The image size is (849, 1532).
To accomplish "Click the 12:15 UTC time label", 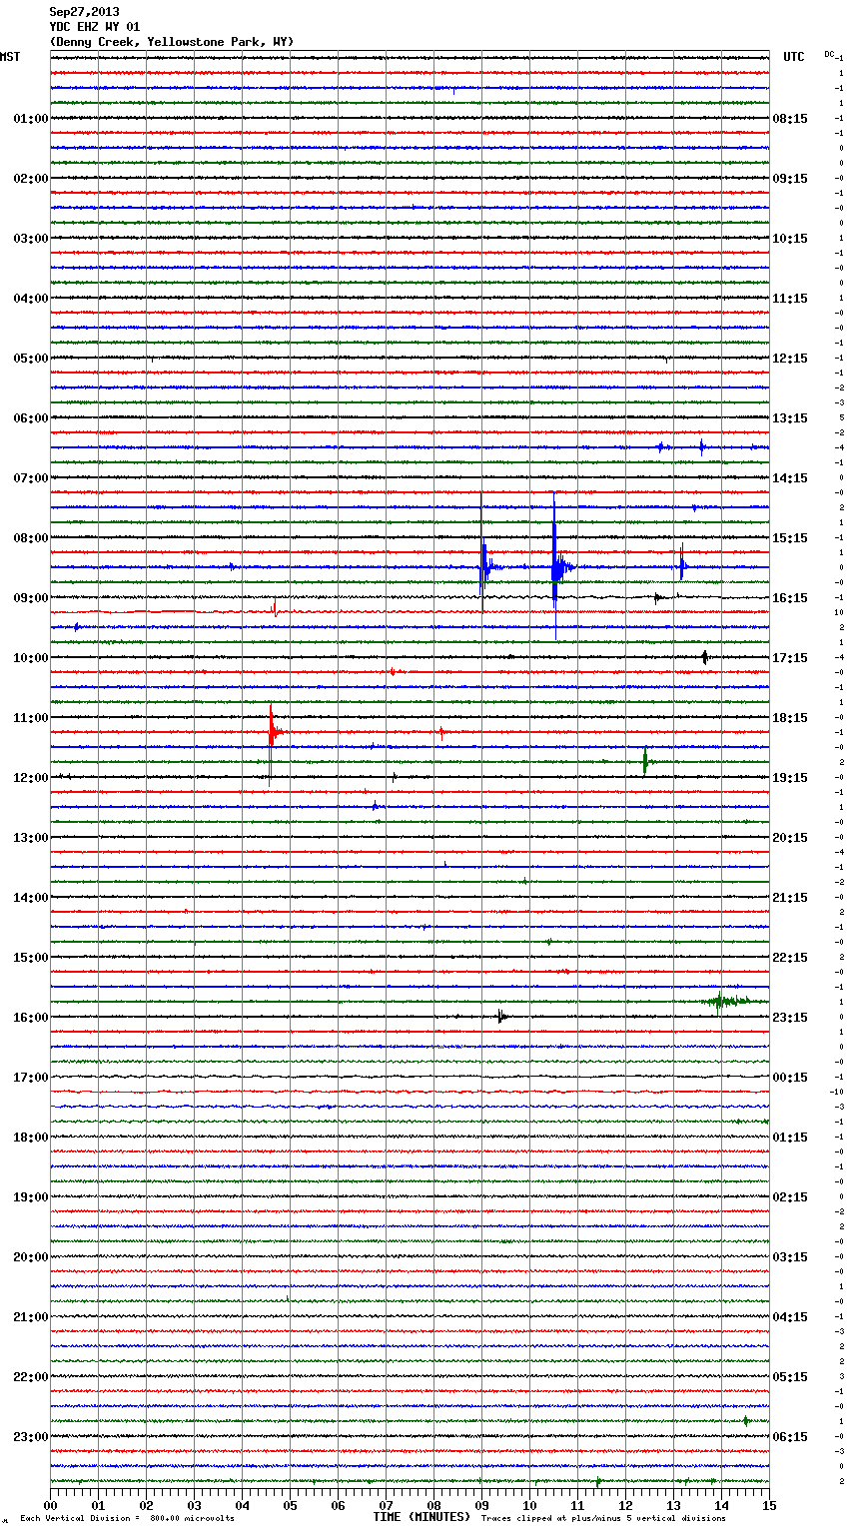I will (x=790, y=359).
